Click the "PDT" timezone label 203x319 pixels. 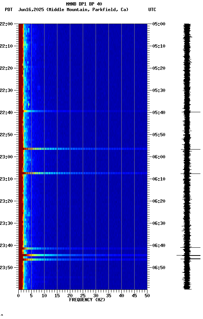pyautogui.click(x=9, y=10)
